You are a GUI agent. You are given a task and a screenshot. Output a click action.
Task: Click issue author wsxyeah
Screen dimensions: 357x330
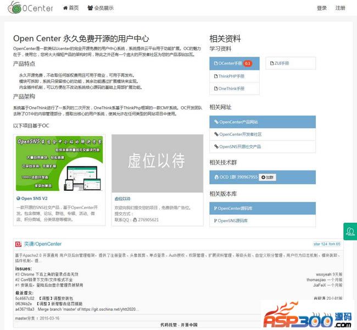(x=323, y=274)
